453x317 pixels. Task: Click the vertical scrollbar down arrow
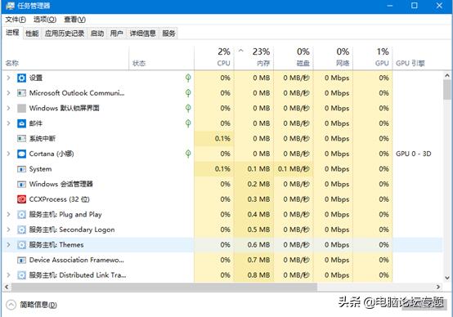click(x=447, y=279)
